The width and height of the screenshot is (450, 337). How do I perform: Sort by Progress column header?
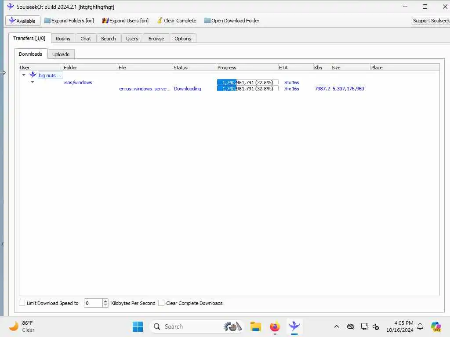coord(247,67)
